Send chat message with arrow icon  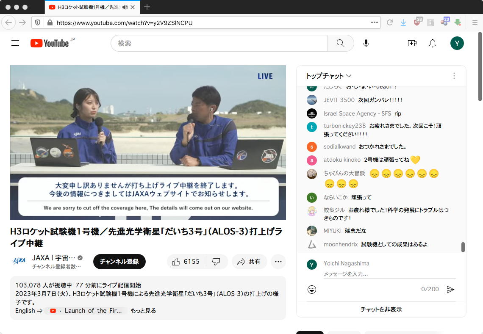(450, 290)
